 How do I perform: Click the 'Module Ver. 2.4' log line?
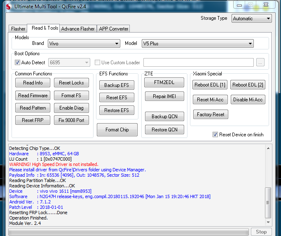(25, 223)
